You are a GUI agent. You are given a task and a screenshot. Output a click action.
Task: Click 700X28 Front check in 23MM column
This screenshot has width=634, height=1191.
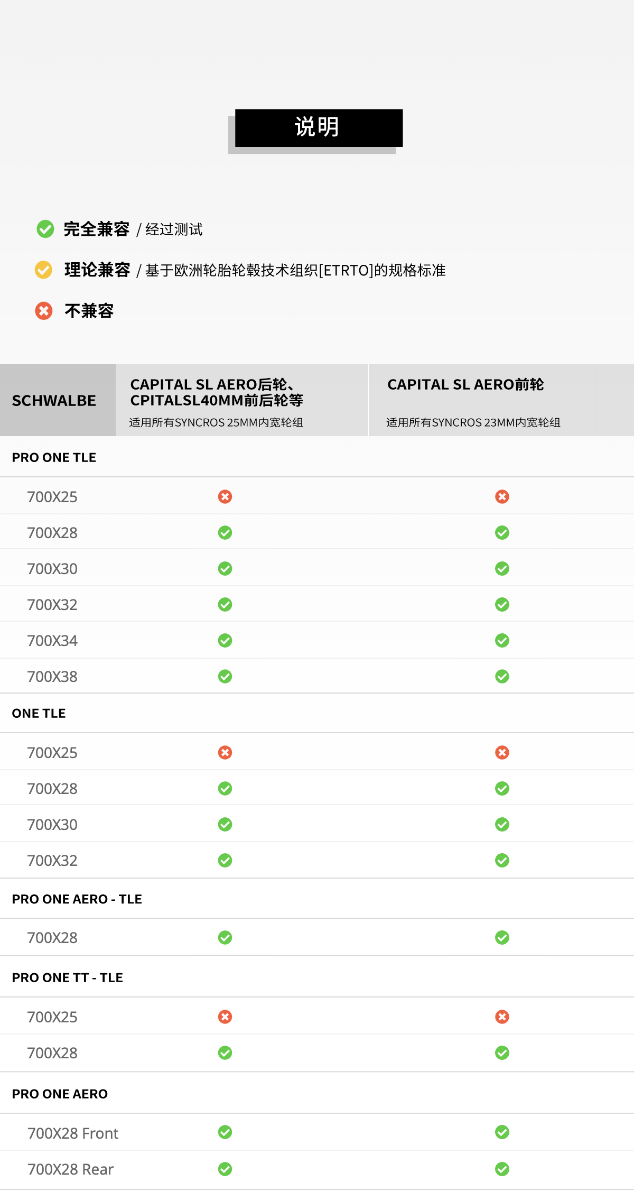click(x=502, y=1132)
